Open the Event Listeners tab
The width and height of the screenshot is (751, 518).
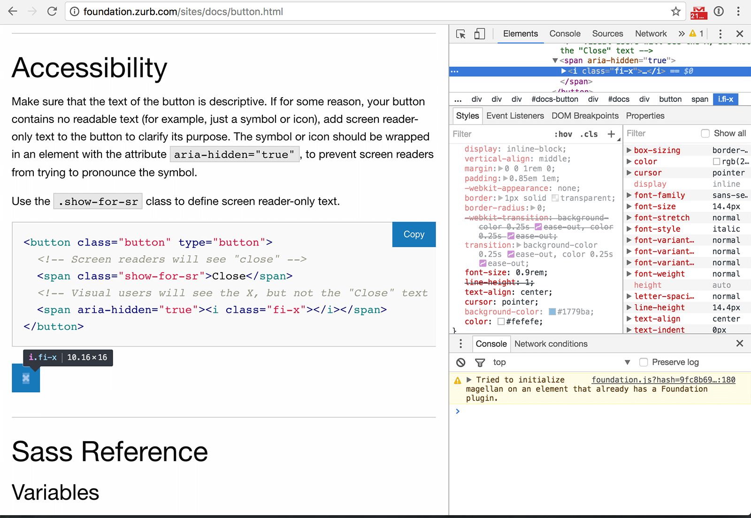[515, 116]
